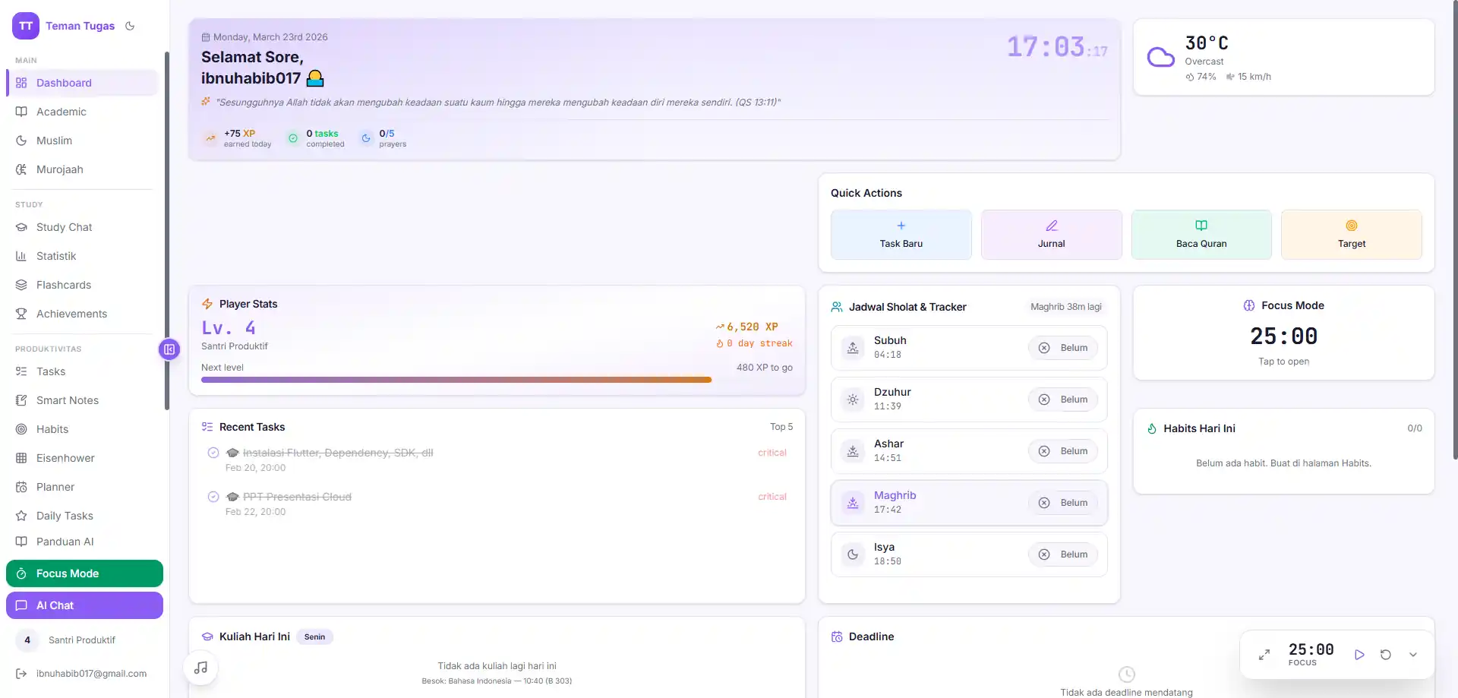Collapse the sidebar with purple button
This screenshot has width=1458, height=698.
click(x=169, y=349)
